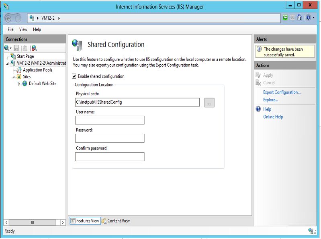Click the Delete Connection icon
Screen dimensions: 321x239
(34, 48)
